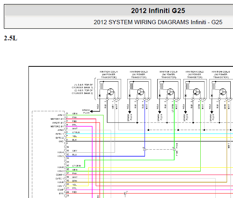This screenshot has height=198, width=233.
Task: Click the 'TOP OF CYLINDER BANK 2' note
Action: click(x=82, y=92)
